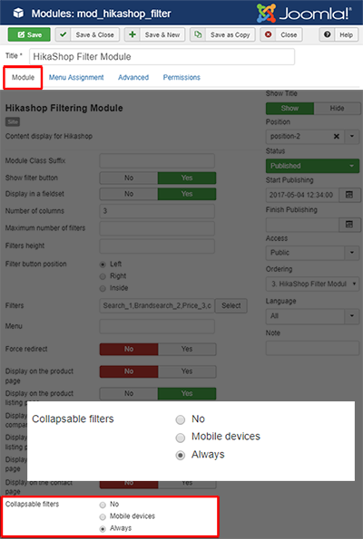Screen dimensions: 363x539
Task: Click the Note input field
Action: 312,348
